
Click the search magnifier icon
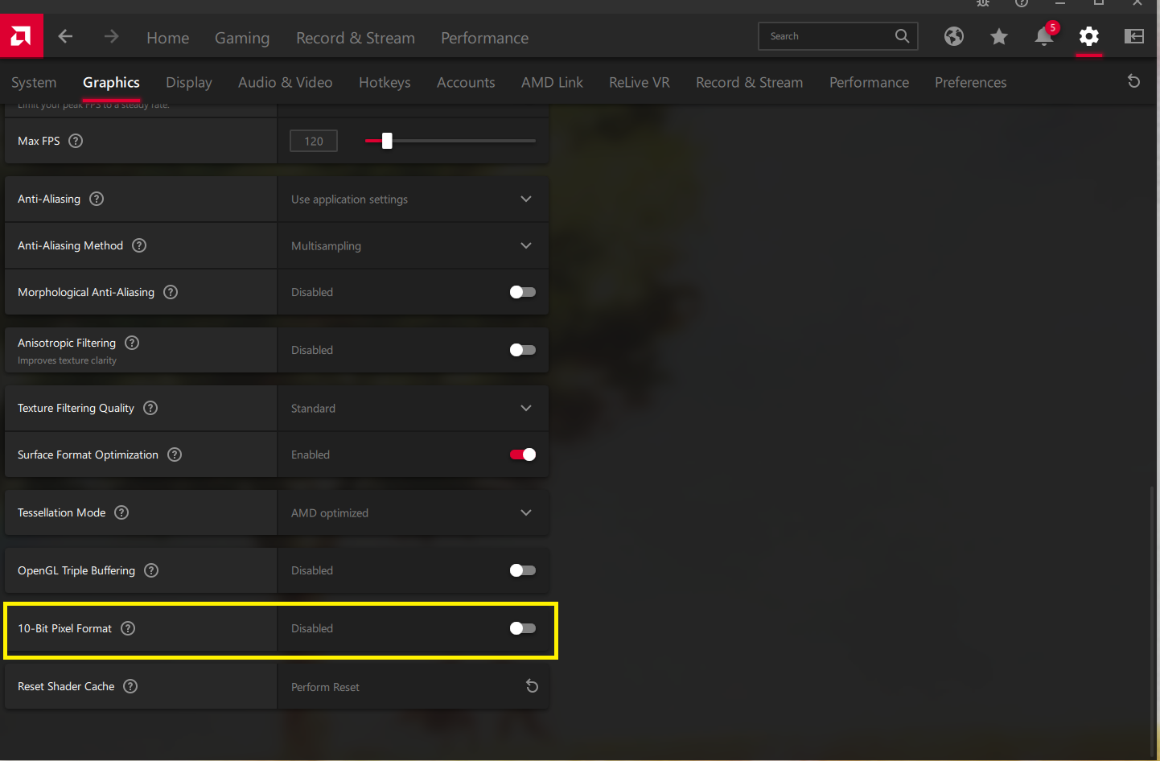[903, 36]
